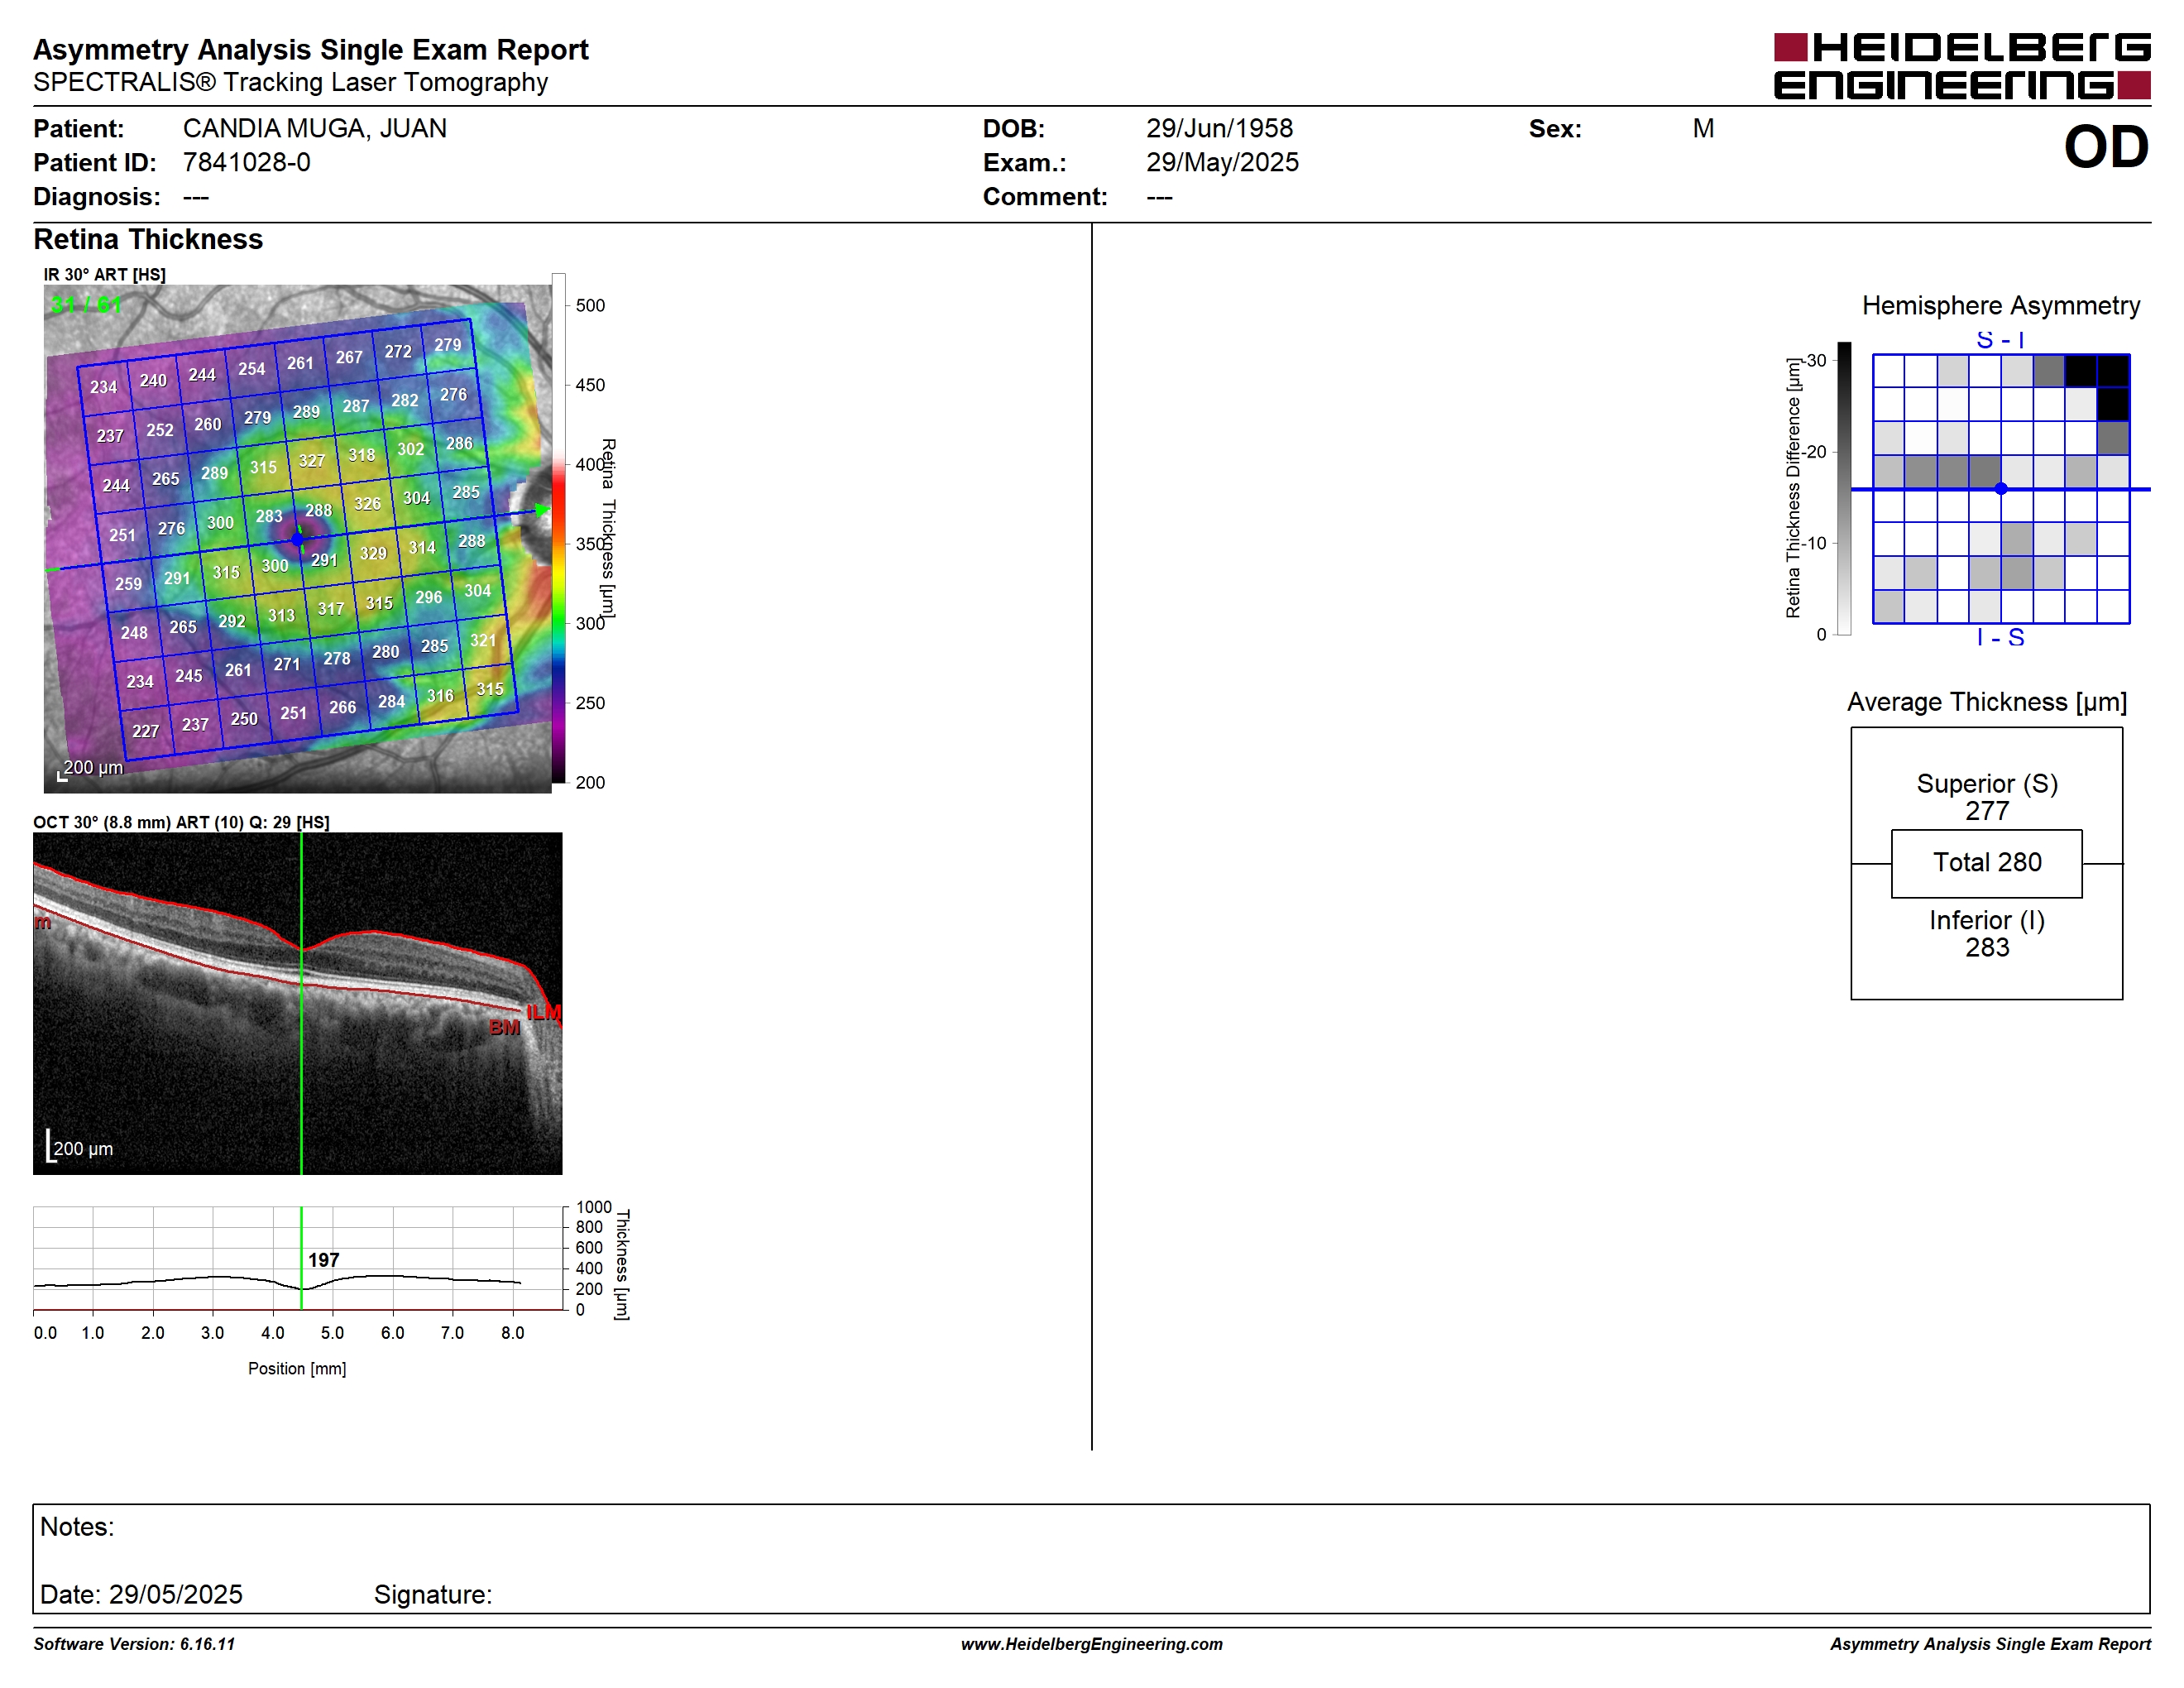The height and width of the screenshot is (1688, 2184).
Task: Click thickness grid cell 240
Action: click(153, 380)
